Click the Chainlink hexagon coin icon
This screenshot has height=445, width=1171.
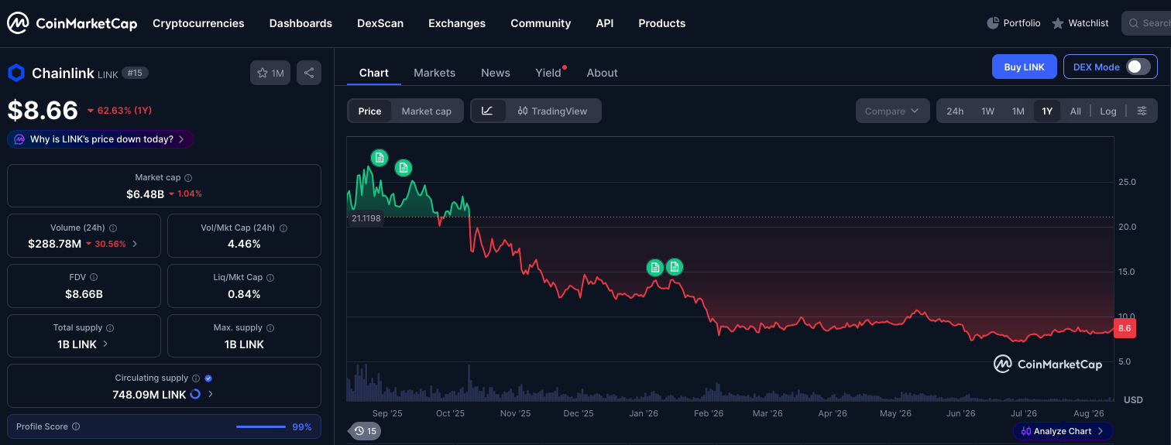click(16, 74)
